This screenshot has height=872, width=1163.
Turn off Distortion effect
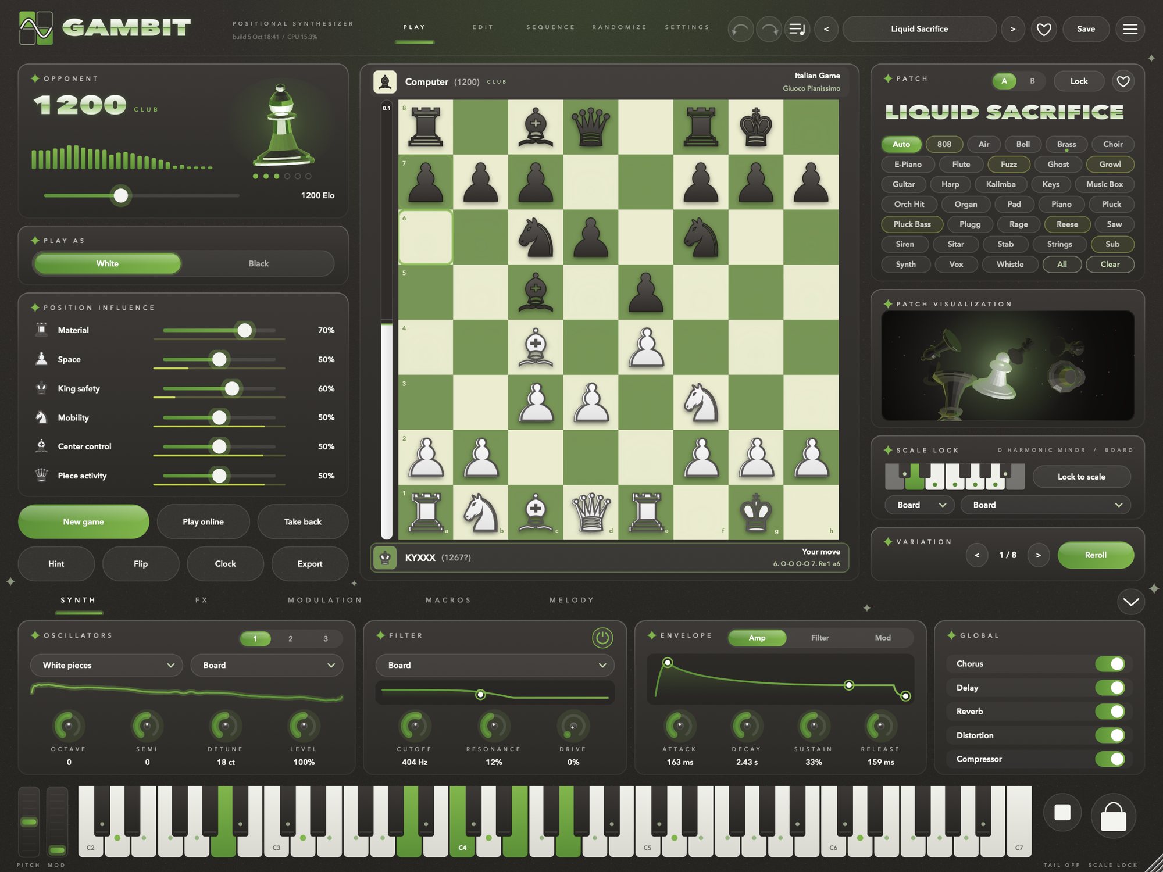pos(1110,735)
